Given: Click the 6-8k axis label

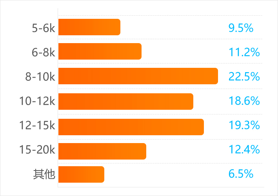Looking at the screenshot, I should pyautogui.click(x=44, y=53).
